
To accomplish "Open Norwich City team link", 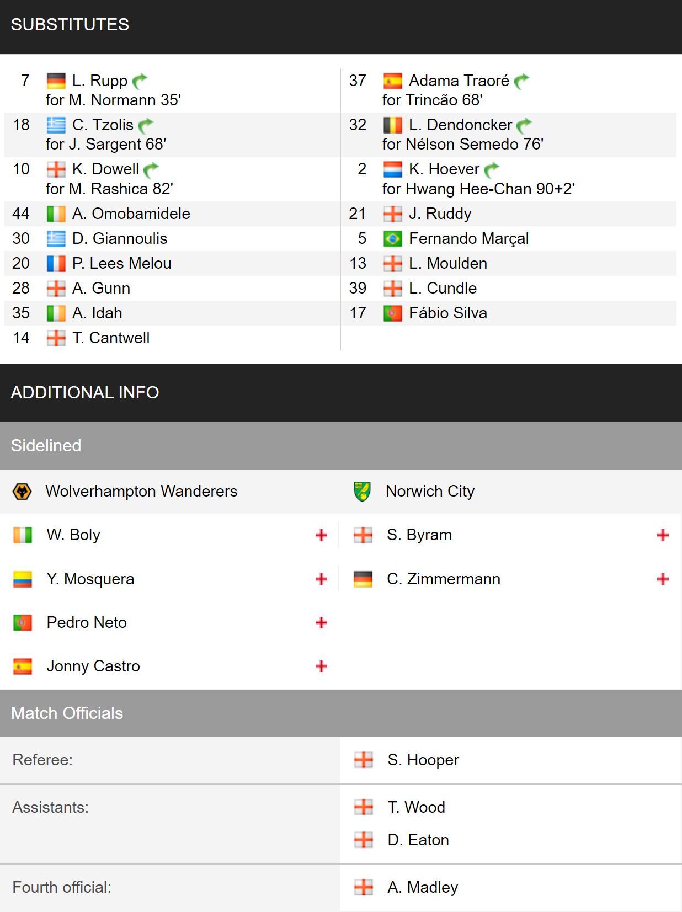I will tap(430, 491).
